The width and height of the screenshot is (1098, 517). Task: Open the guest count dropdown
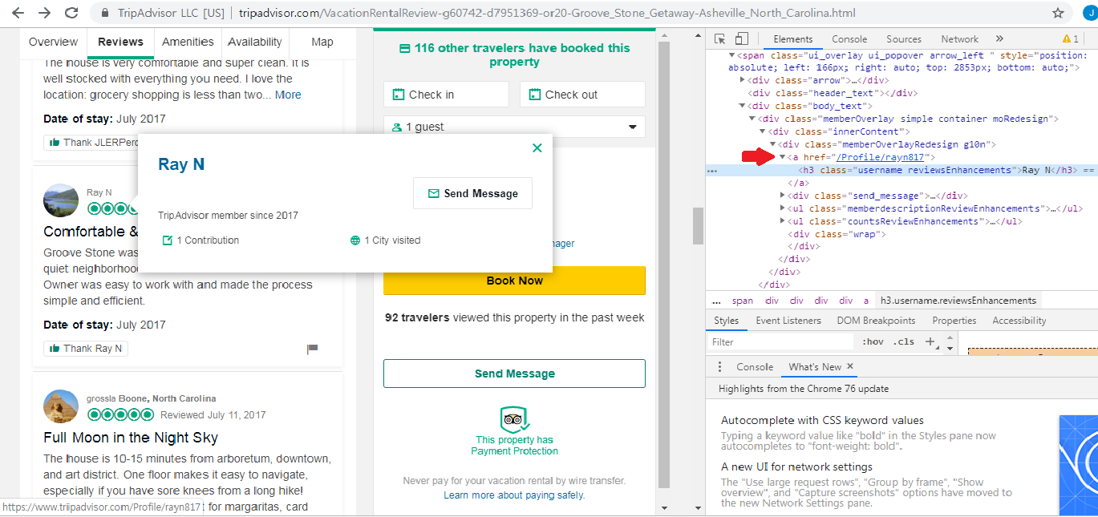(x=514, y=127)
